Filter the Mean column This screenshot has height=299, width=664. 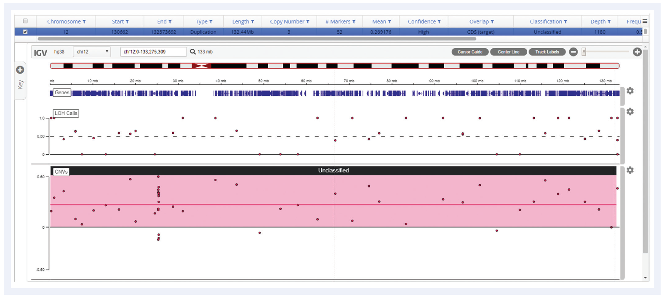[x=389, y=22]
